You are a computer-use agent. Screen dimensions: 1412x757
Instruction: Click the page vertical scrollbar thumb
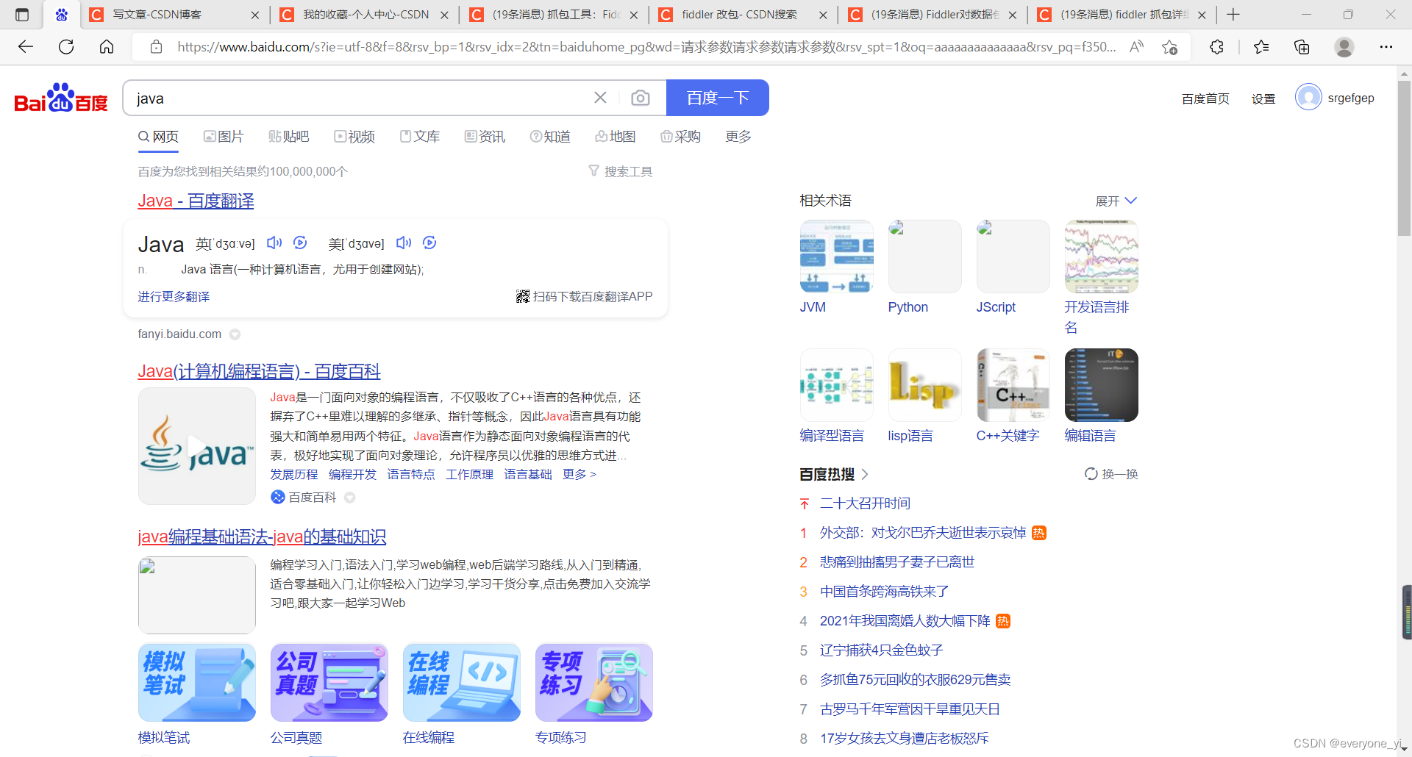tap(1404, 158)
